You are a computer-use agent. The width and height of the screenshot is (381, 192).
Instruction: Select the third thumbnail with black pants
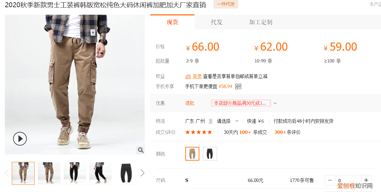(75, 173)
